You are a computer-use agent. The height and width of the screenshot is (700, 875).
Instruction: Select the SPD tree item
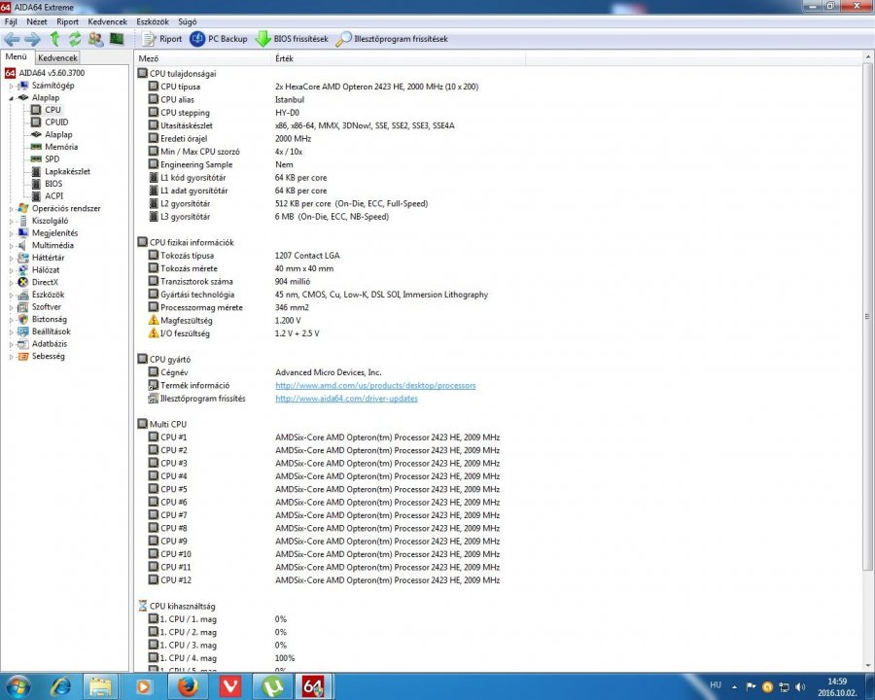[52, 159]
